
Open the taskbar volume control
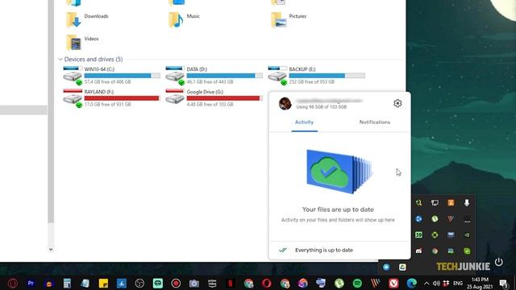pyautogui.click(x=436, y=283)
